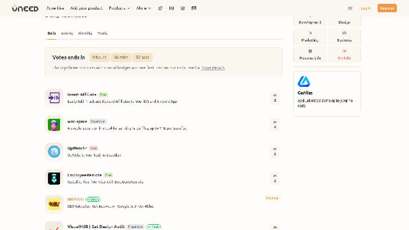Open the EmployeeRemote product title

[84, 175]
